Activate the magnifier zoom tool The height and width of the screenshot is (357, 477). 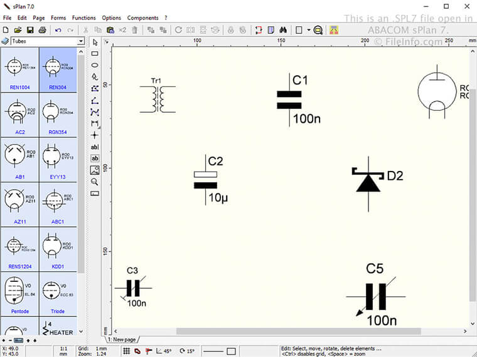95,182
